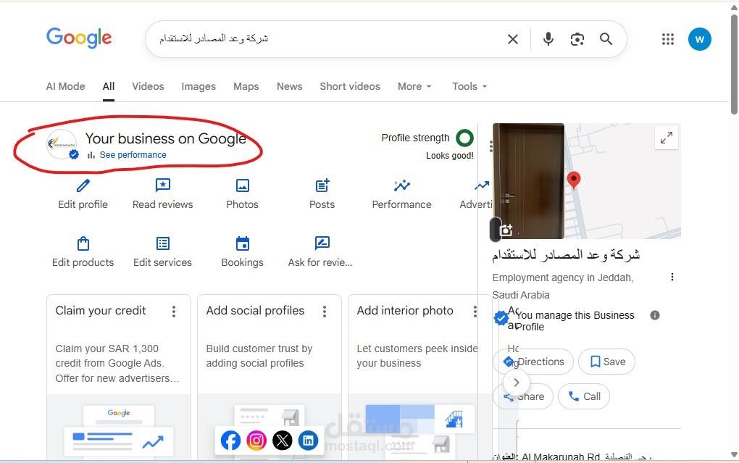
Task: Open Photos for the business
Action: coord(242,194)
